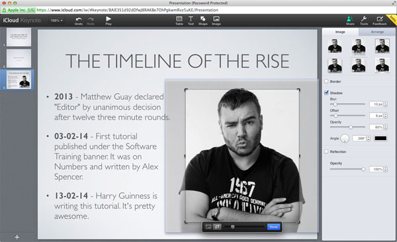
Task: Open the black shadow color swatch
Action: (x=380, y=138)
